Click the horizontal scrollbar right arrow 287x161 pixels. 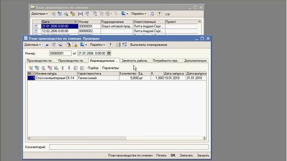click(x=204, y=138)
